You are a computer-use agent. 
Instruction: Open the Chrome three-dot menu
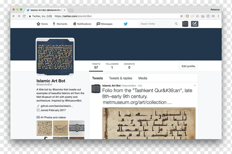[x=218, y=16]
